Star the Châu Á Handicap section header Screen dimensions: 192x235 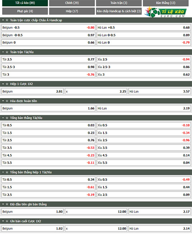(7, 20)
